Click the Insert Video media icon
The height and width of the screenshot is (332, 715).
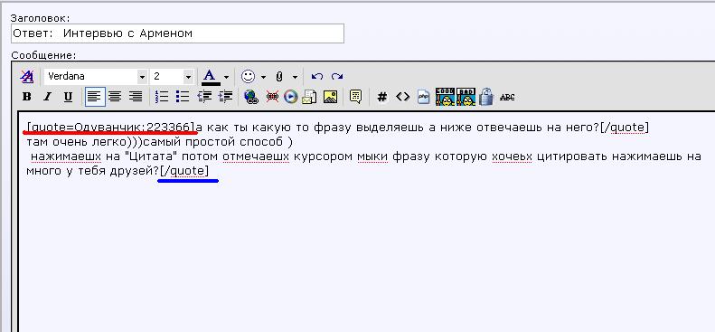click(x=291, y=97)
